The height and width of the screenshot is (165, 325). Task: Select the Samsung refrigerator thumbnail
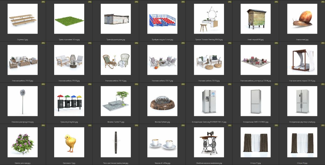[209, 101]
